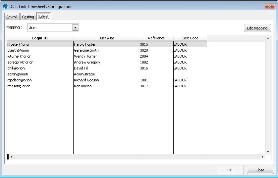Image resolution: width=278 pixels, height=178 pixels.
Task: Select the Users tab
Action: pyautogui.click(x=43, y=16)
